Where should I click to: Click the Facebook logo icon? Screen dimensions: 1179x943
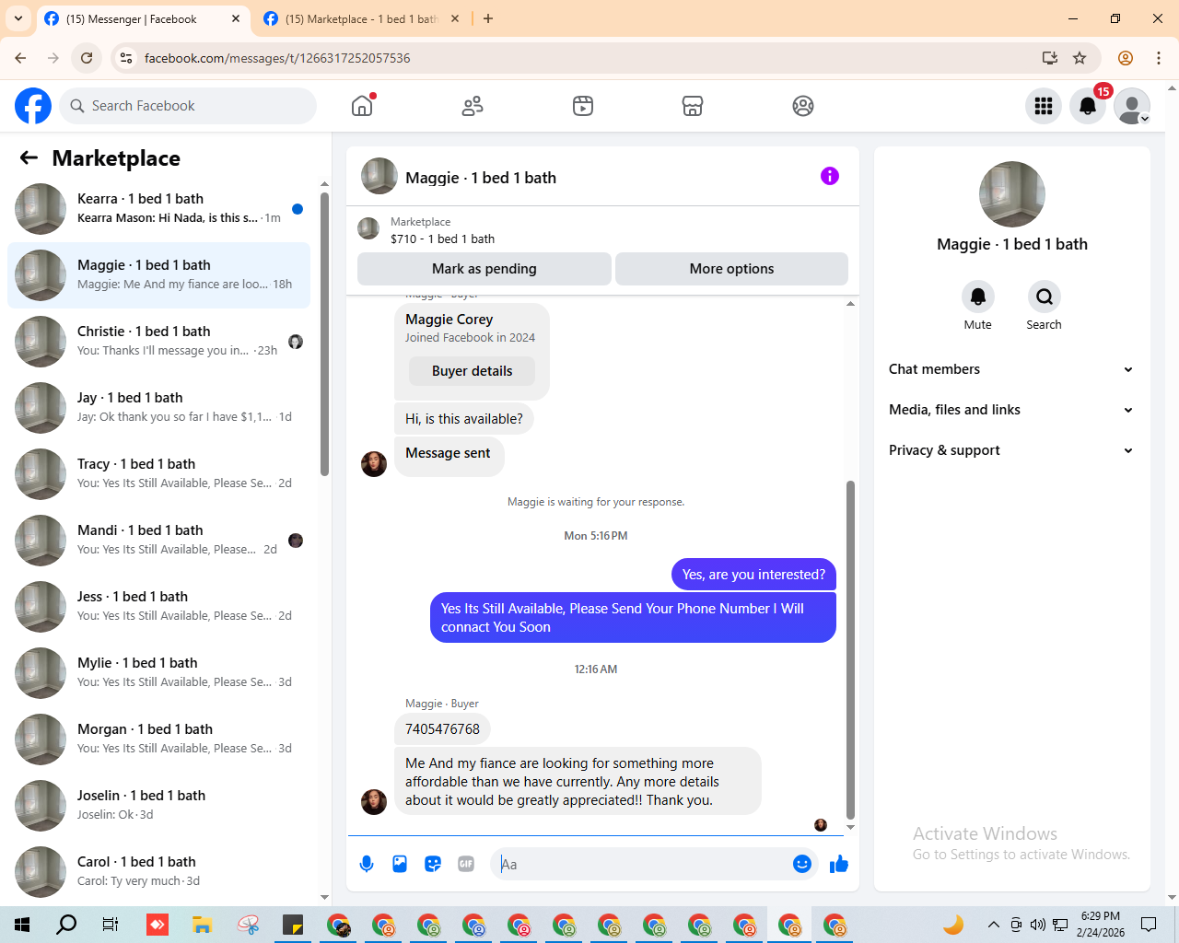click(x=33, y=106)
